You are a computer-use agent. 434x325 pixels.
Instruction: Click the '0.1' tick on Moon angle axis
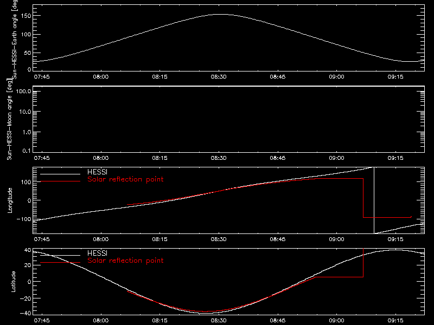click(27, 151)
